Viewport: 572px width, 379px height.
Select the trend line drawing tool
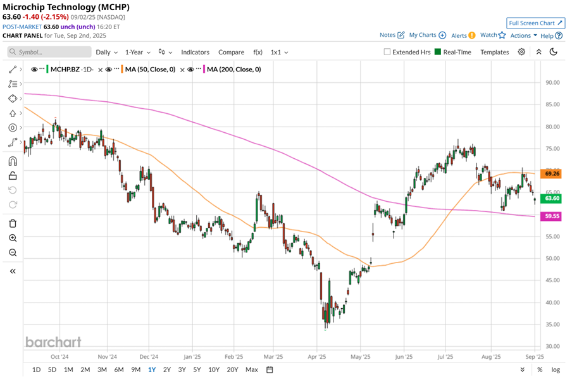(13, 70)
